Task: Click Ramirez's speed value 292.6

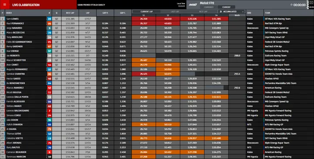Action: (237, 88)
